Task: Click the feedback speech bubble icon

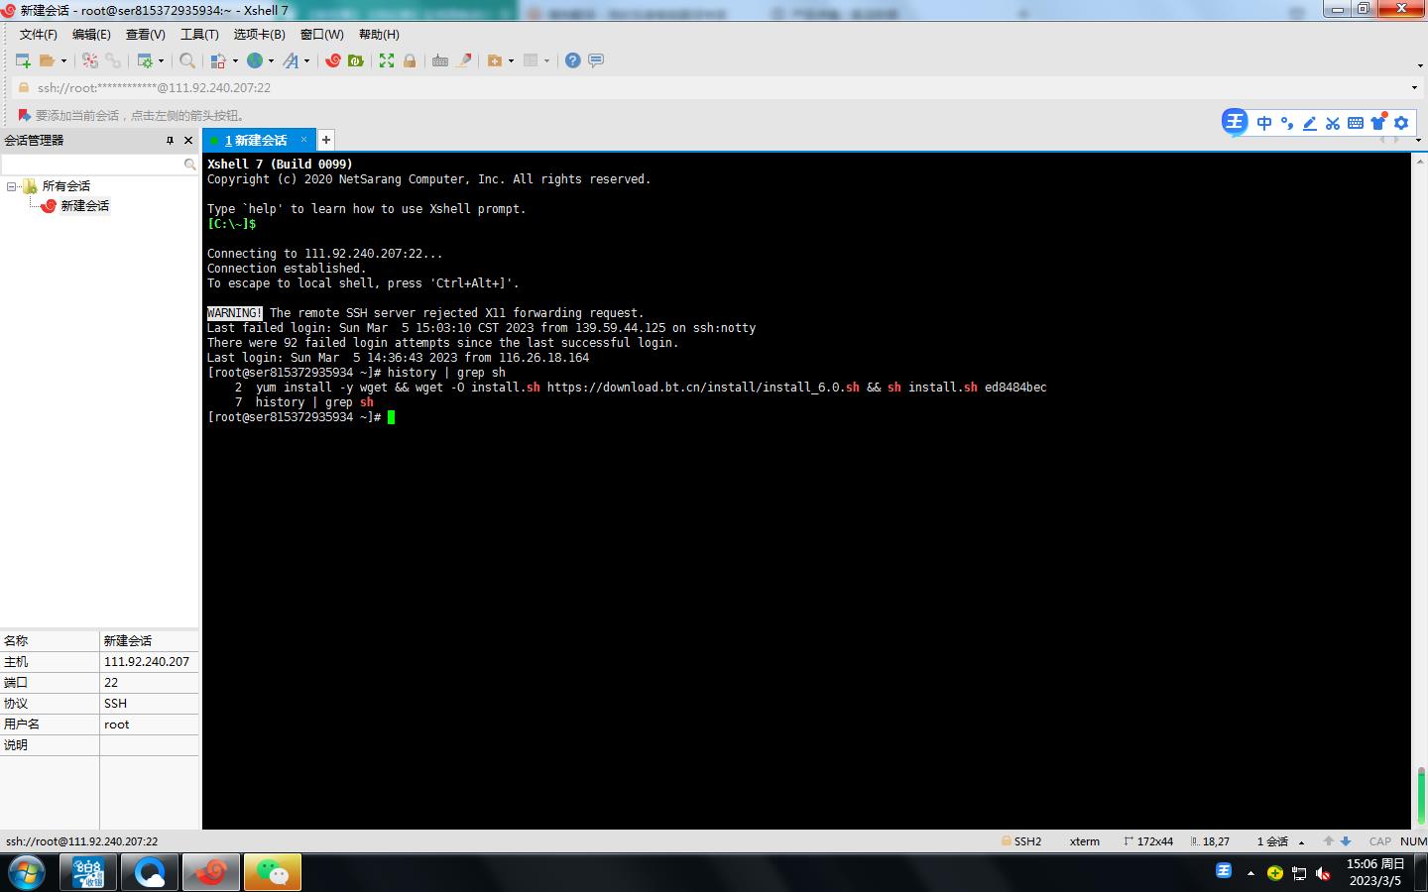Action: 596,60
